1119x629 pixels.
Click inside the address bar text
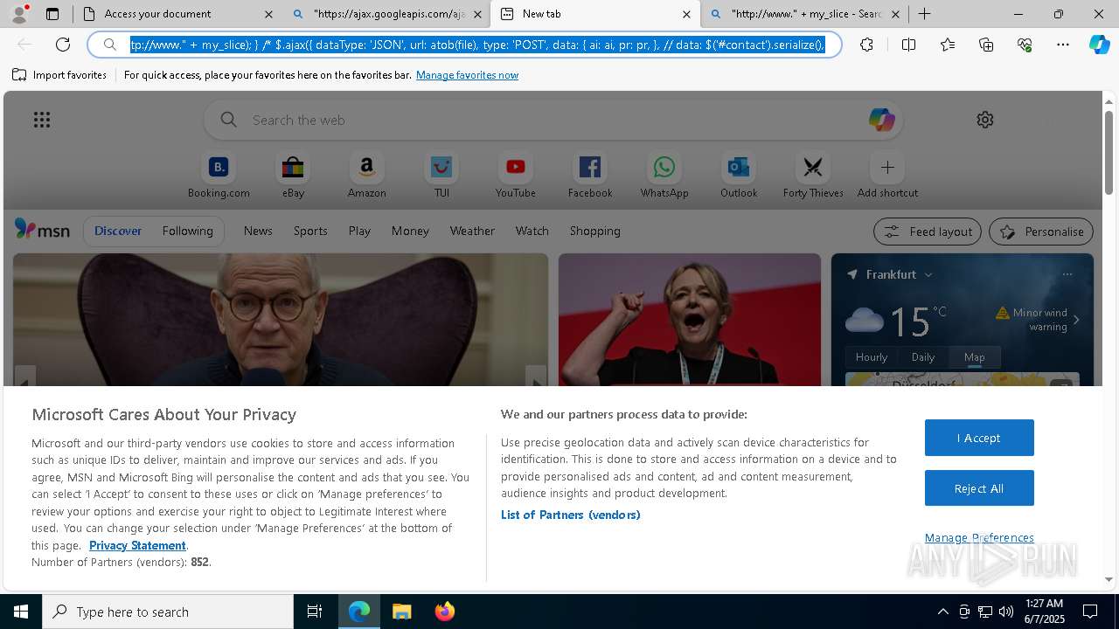(477, 45)
